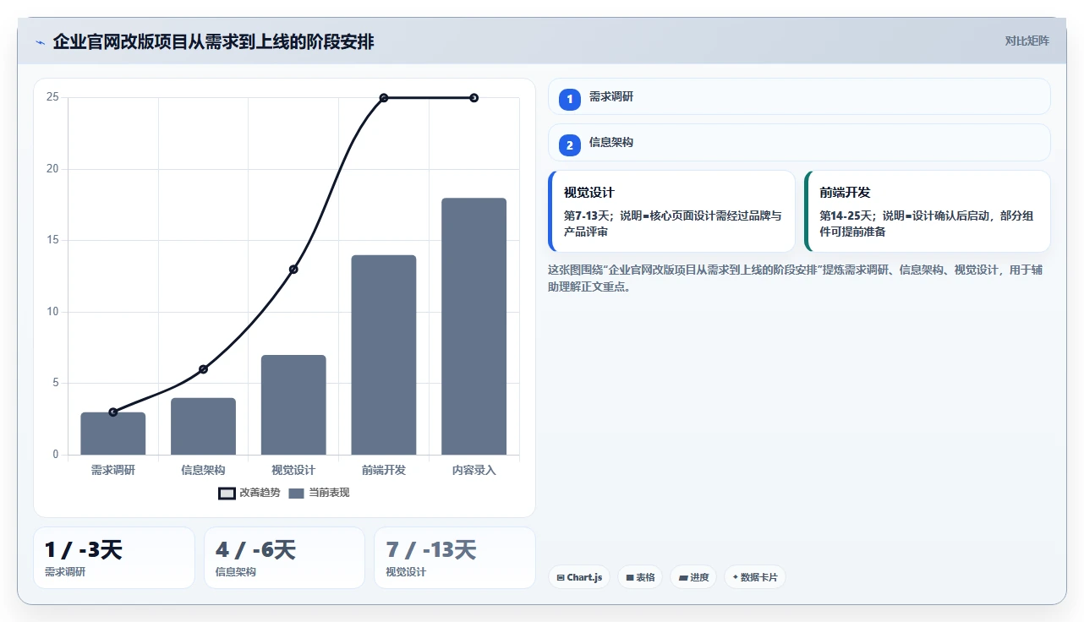
Task: Click the trend line point at value 6
Action: pyautogui.click(x=203, y=369)
